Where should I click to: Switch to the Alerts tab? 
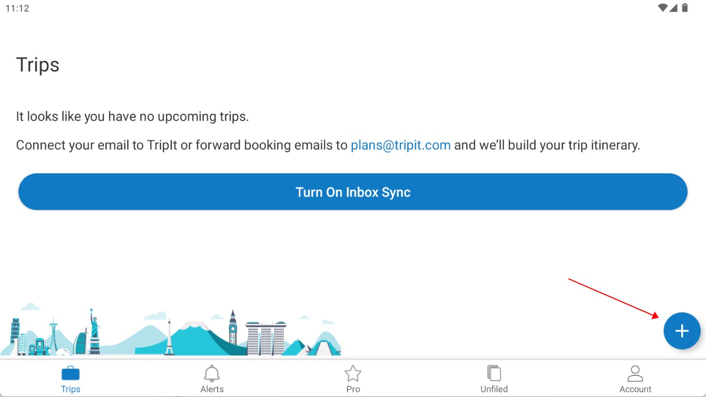(212, 379)
